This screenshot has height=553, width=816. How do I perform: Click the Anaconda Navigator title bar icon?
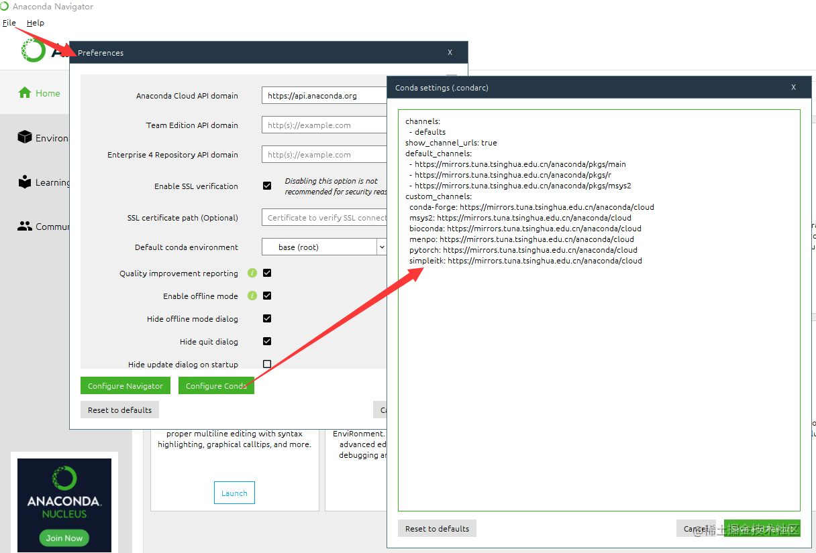coord(5,7)
